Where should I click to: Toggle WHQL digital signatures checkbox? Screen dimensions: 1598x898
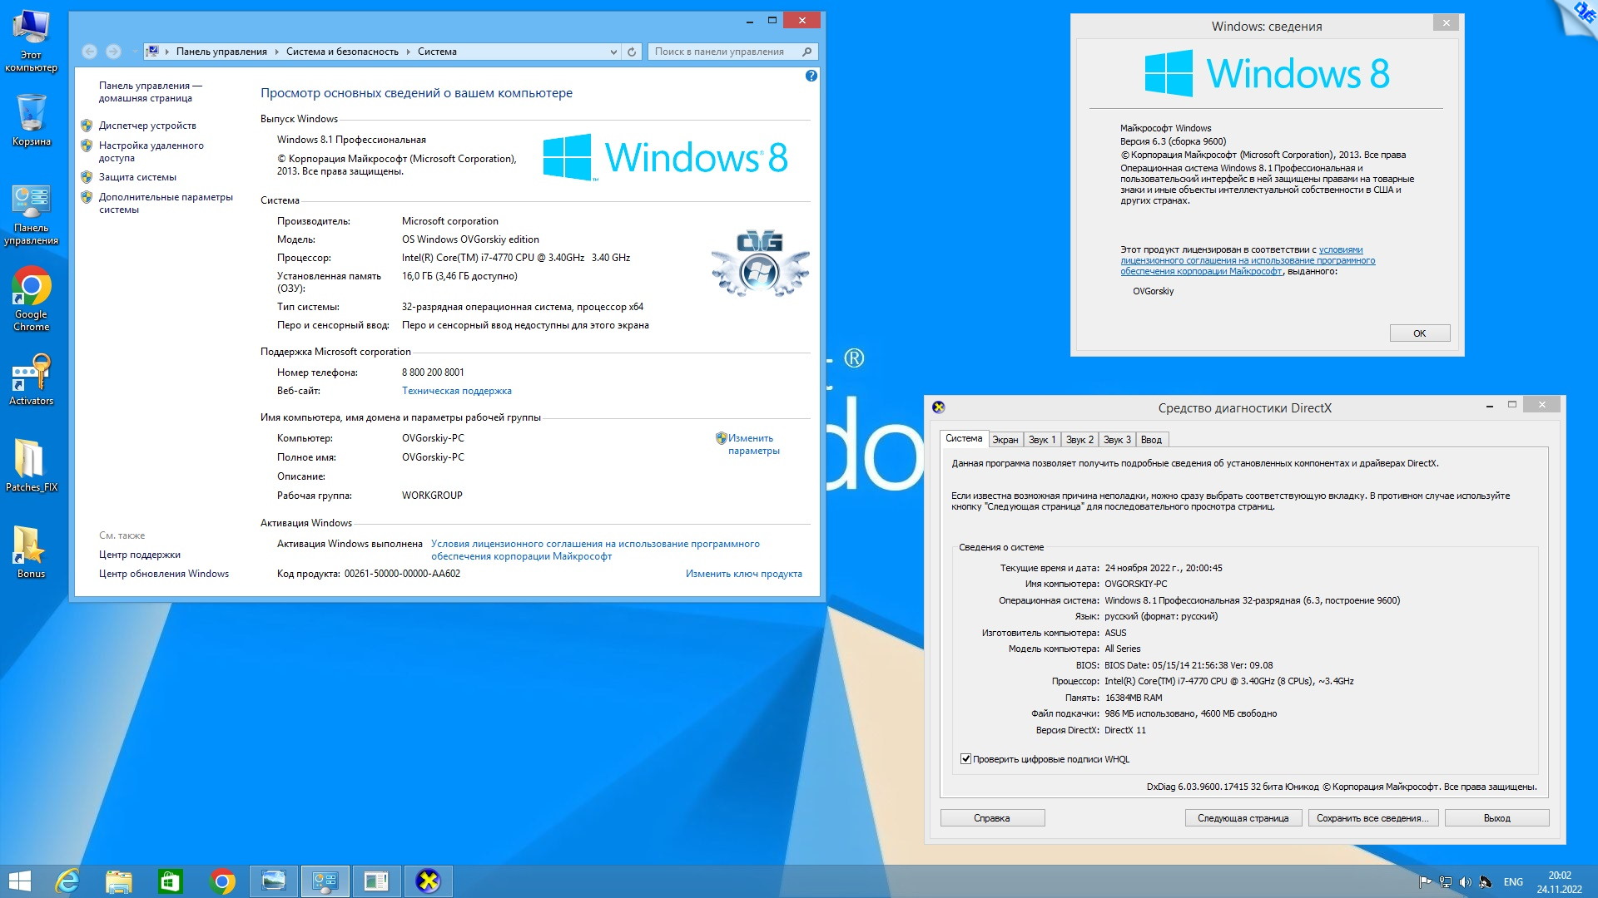click(965, 759)
